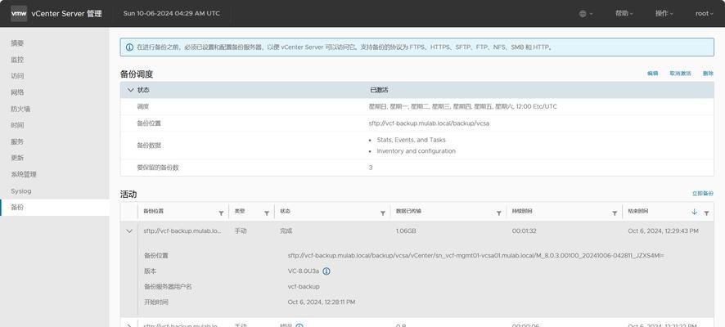Click the 持续时间 column header

click(522, 211)
